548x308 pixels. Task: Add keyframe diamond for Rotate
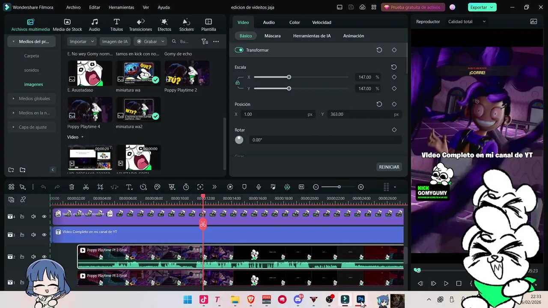pos(394,130)
